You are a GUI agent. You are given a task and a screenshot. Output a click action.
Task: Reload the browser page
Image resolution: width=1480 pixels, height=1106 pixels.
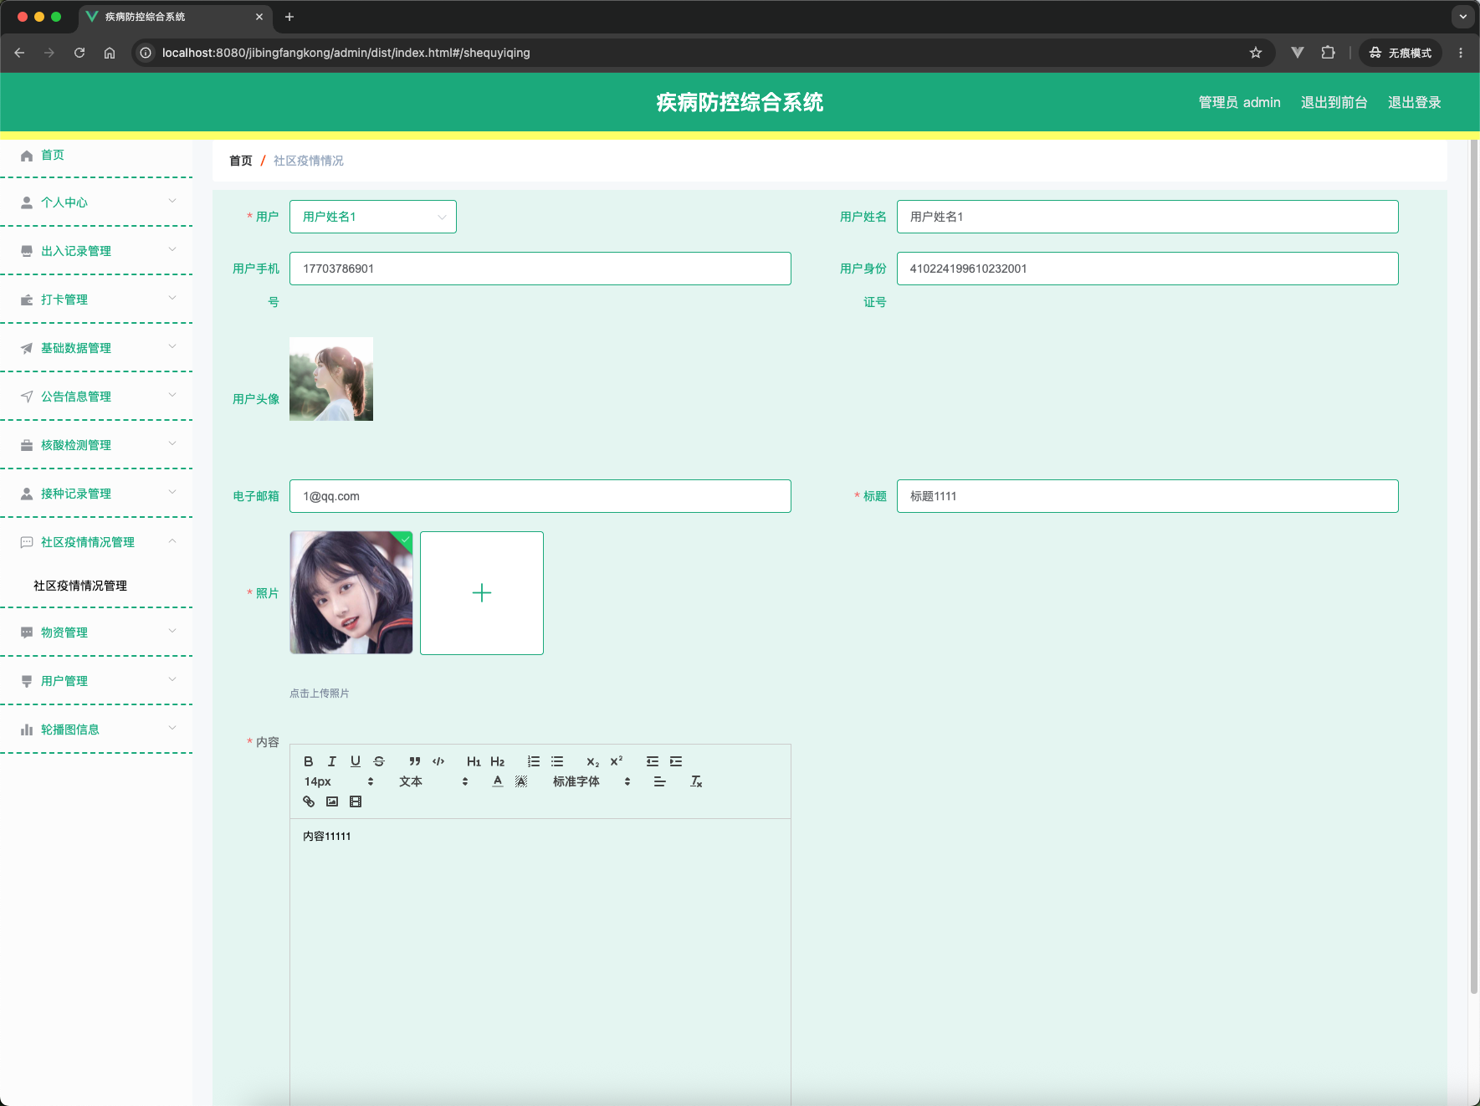[79, 53]
